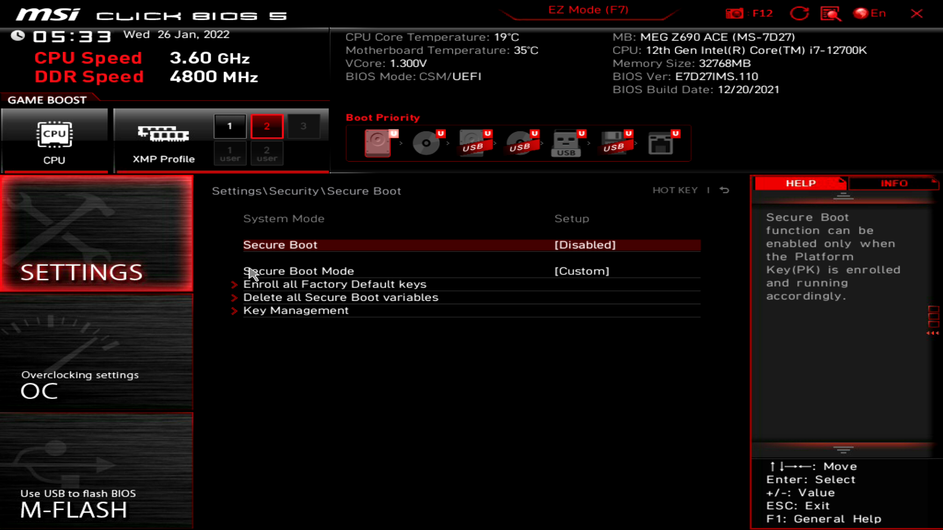Switch to EZ Mode view F7
943x530 pixels.
click(x=587, y=10)
